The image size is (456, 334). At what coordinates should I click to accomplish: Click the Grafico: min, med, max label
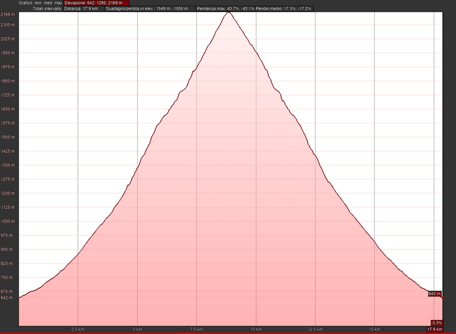click(32, 3)
